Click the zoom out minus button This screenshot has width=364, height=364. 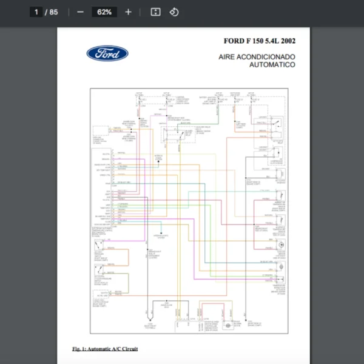80,12
